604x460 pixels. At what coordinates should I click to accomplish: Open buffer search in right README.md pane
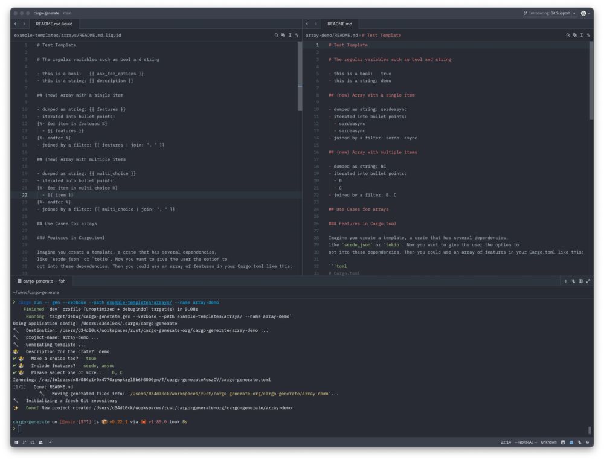[568, 35]
